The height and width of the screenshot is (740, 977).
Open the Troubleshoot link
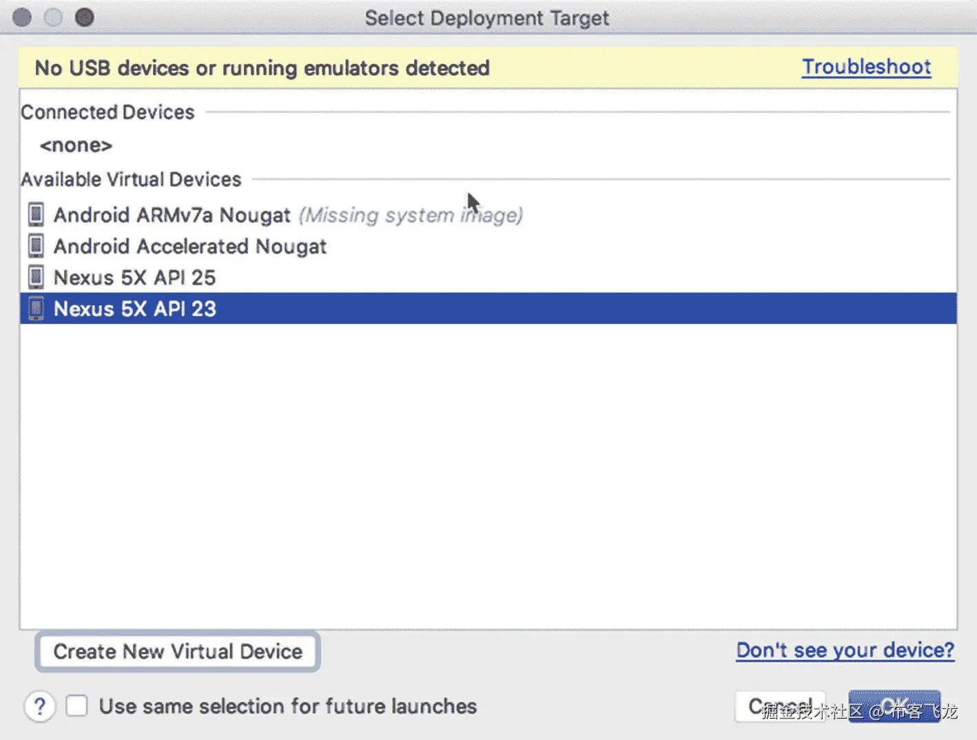(866, 67)
